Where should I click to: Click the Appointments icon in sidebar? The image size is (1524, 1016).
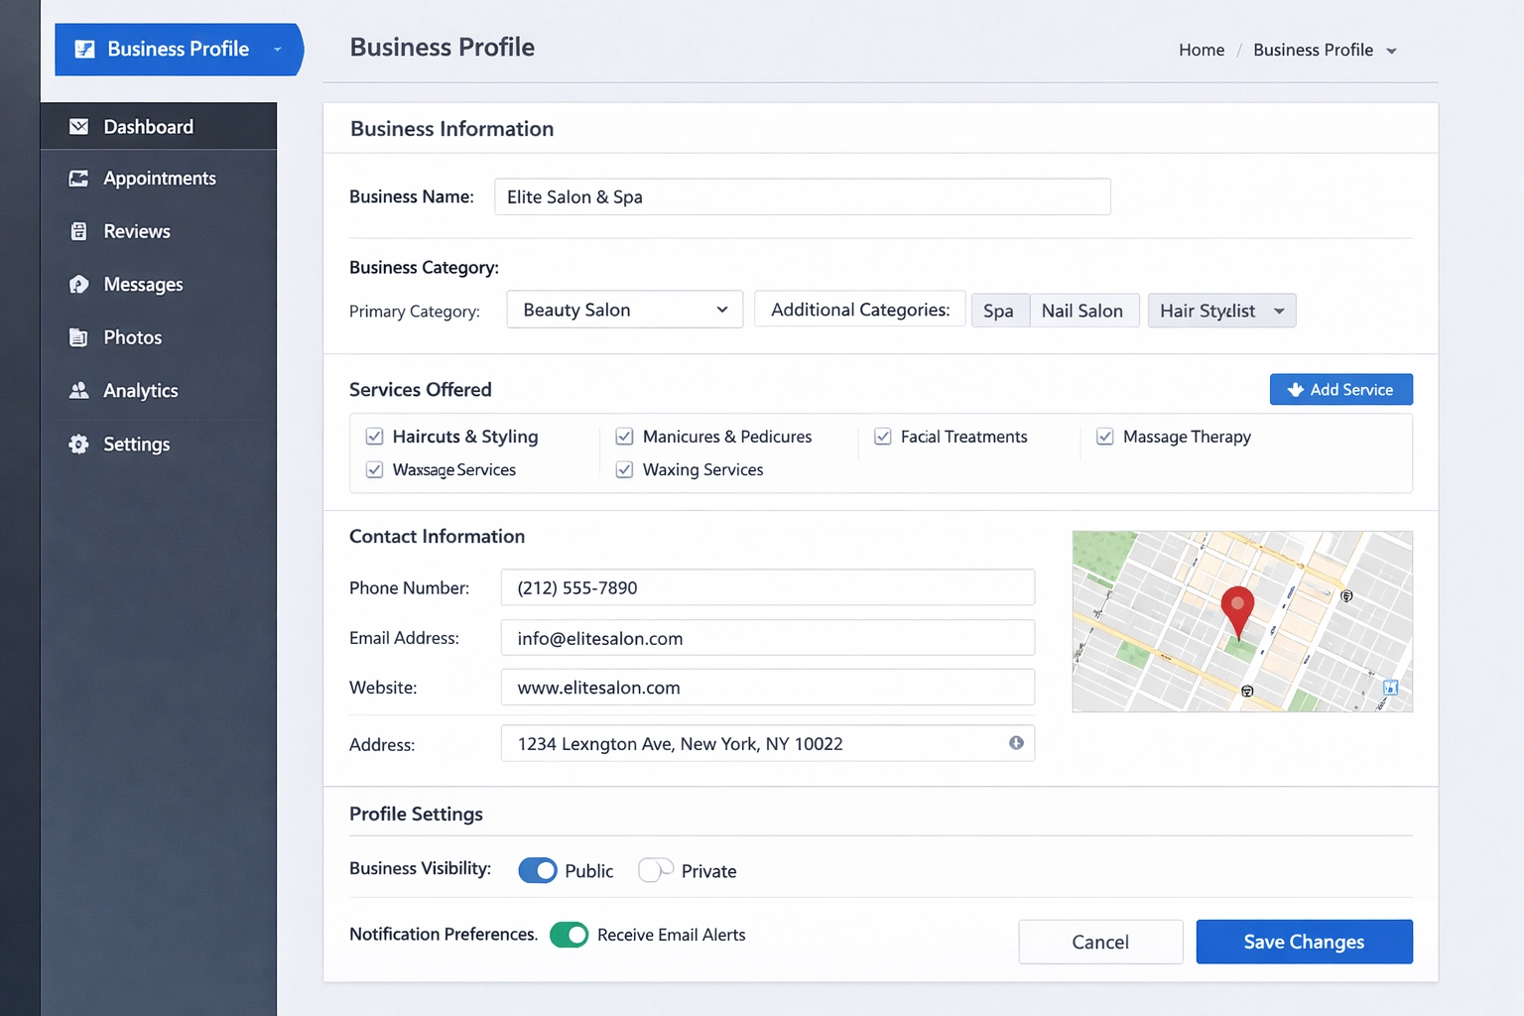pos(78,179)
